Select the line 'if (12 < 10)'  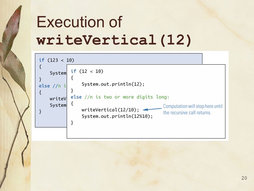point(87,71)
